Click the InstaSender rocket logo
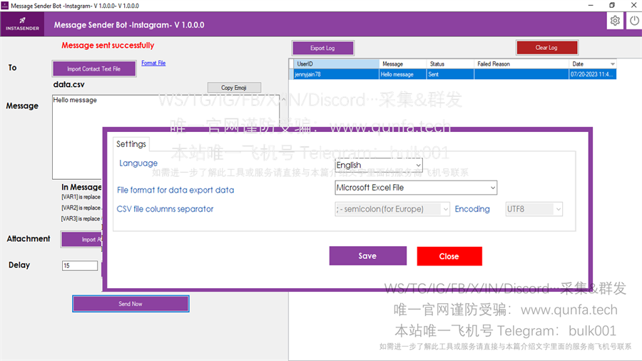The width and height of the screenshot is (642, 361). point(23,24)
